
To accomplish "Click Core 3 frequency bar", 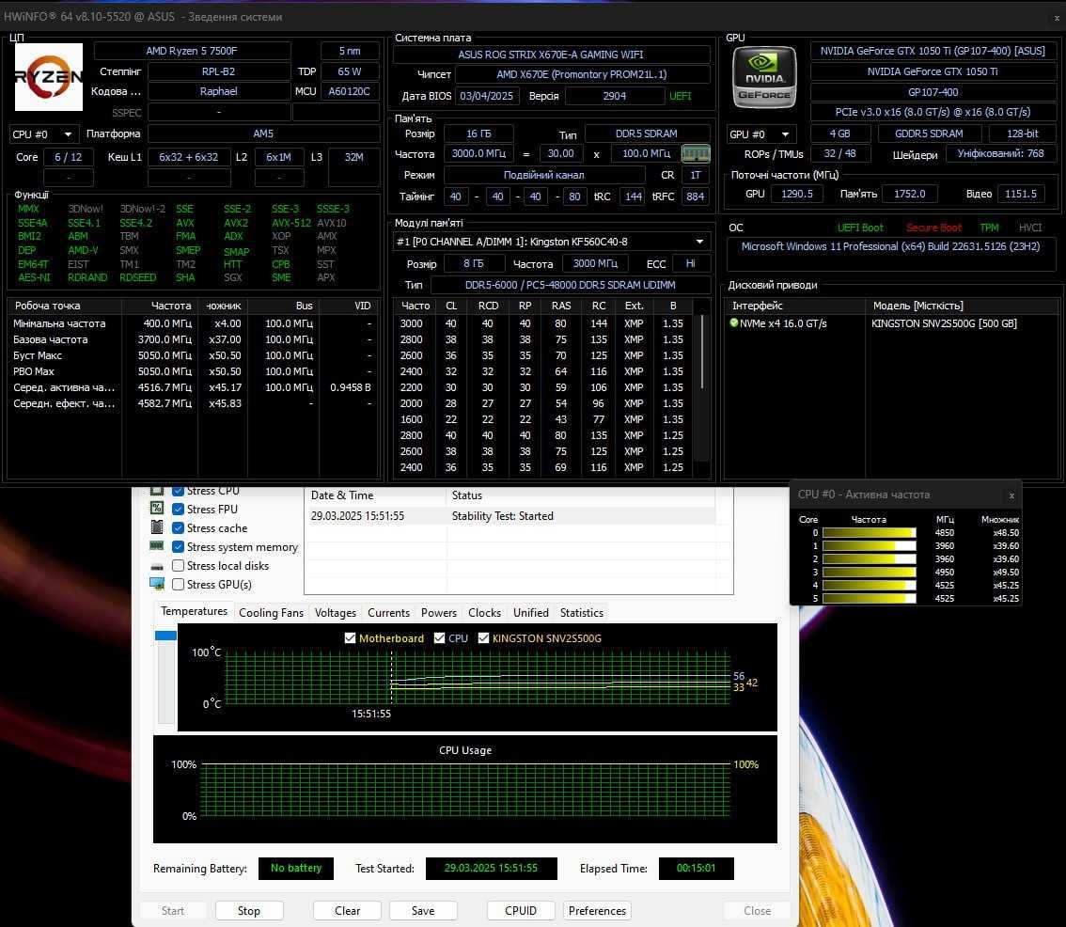I will coord(869,572).
